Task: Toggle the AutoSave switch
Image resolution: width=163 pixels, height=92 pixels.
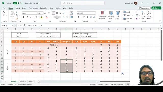Action: 16,3
